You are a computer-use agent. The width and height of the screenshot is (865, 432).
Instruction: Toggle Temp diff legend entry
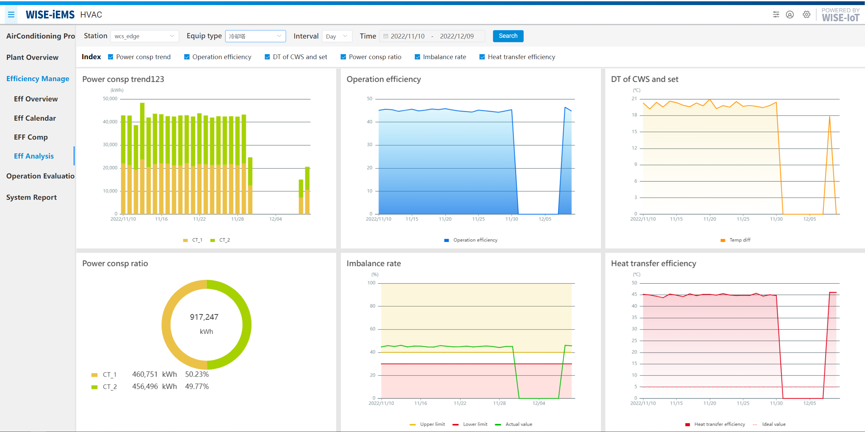point(735,240)
